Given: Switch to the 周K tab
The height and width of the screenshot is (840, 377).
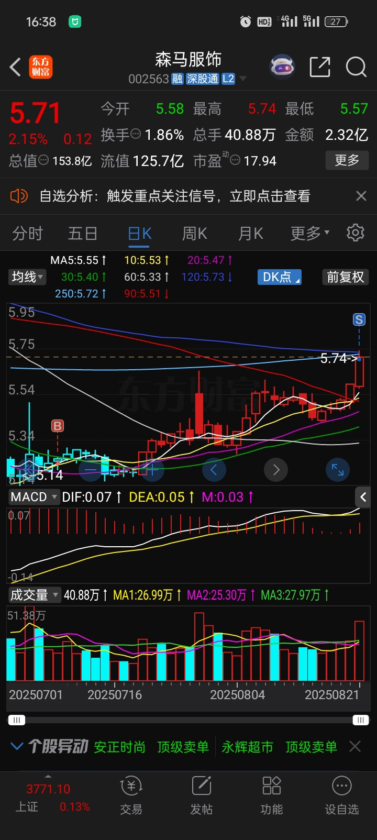Looking at the screenshot, I should tap(195, 233).
